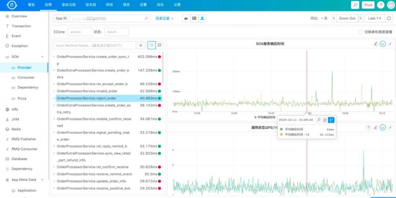Image resolution: width=396 pixels, height=198 pixels.
Task: Click the Zoom Out button
Action: [347, 19]
